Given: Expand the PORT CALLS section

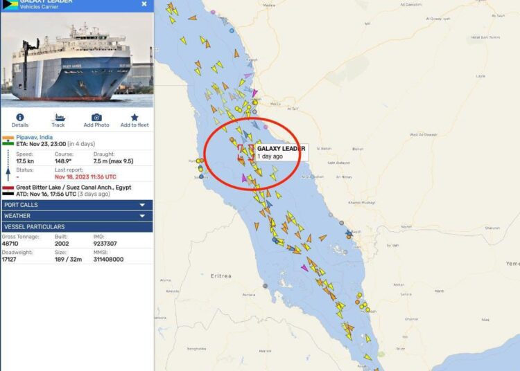Looking at the screenshot, I should point(77,205).
